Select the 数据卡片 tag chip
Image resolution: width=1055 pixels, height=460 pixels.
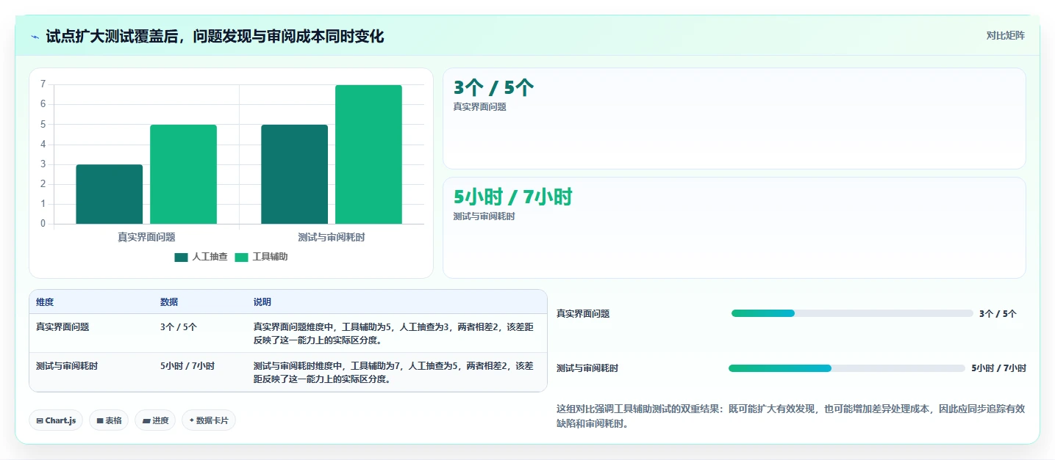[209, 420]
